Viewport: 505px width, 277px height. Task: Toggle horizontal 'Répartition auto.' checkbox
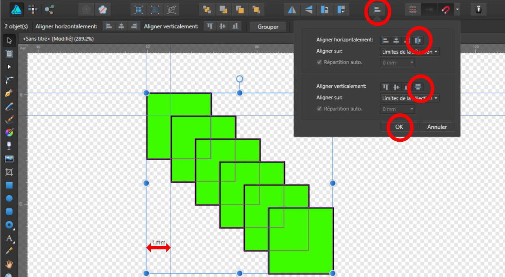coord(319,62)
